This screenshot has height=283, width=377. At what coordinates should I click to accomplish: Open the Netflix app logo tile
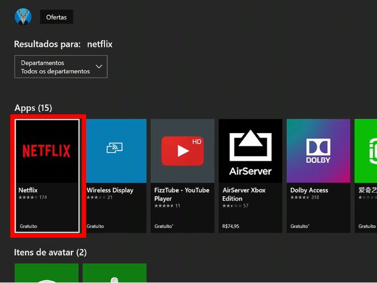coord(47,151)
